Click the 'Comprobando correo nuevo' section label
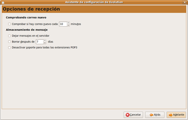The height and width of the screenshot is (120, 188). (x=26, y=18)
